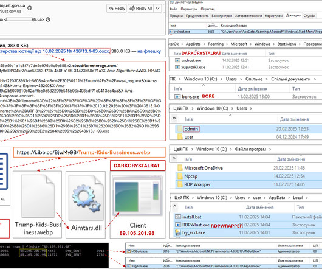Click the odmin folder icon
Image resolution: width=322 pixels, height=269 pixels.
(180, 129)
